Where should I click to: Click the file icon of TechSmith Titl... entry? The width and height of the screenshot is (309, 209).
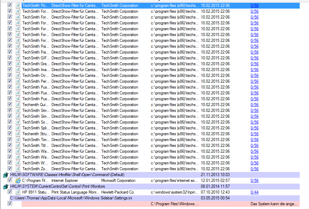pos(18,146)
